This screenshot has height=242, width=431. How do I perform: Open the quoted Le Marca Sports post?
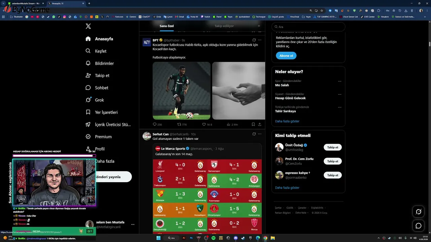[x=207, y=189]
